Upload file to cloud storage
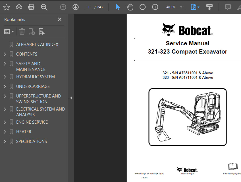The image size is (241, 182). (19, 7)
